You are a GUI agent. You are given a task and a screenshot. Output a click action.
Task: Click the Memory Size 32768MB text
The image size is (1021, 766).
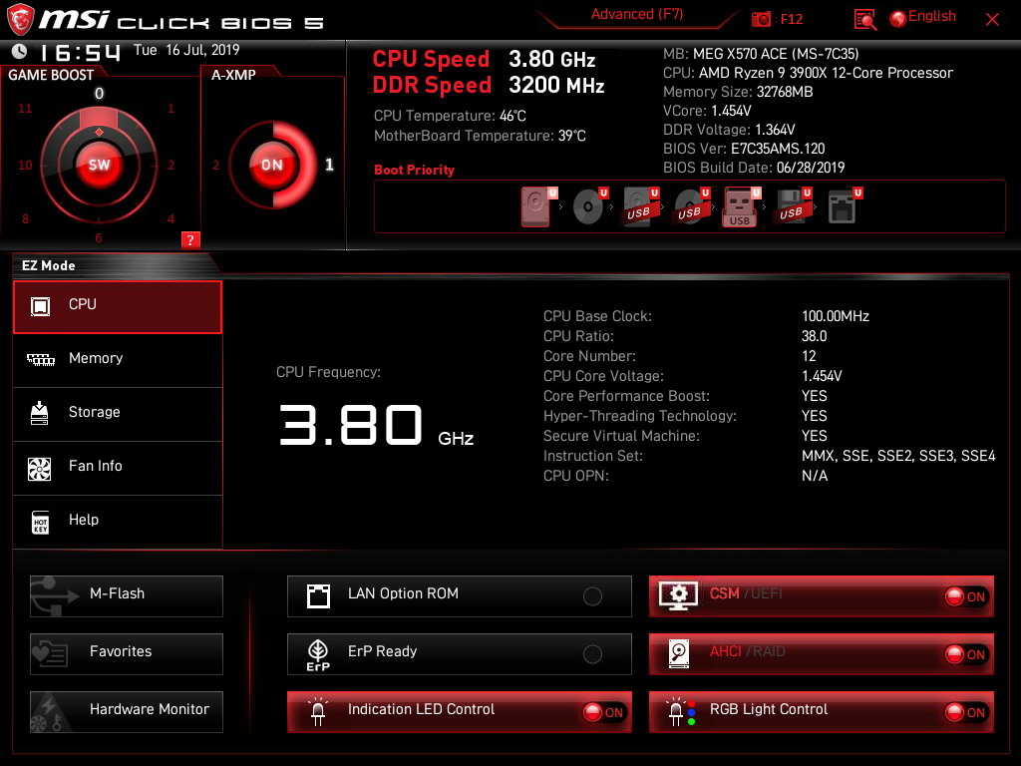pos(738,92)
